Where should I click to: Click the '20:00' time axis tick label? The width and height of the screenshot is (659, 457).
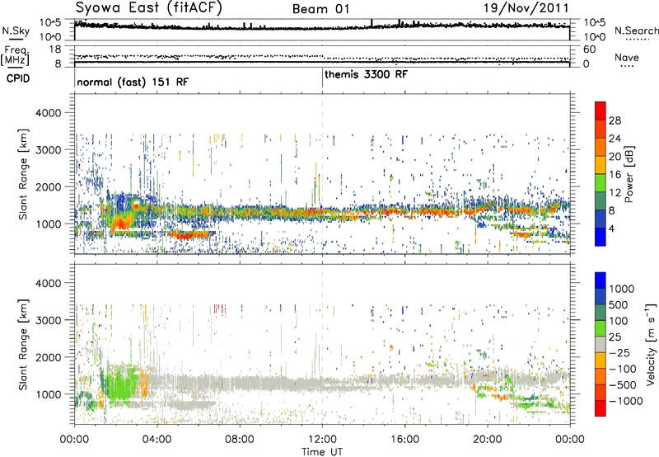tap(488, 440)
